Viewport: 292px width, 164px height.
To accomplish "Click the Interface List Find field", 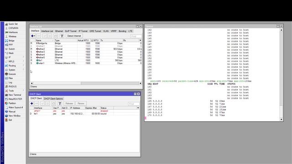I will 136,36.
